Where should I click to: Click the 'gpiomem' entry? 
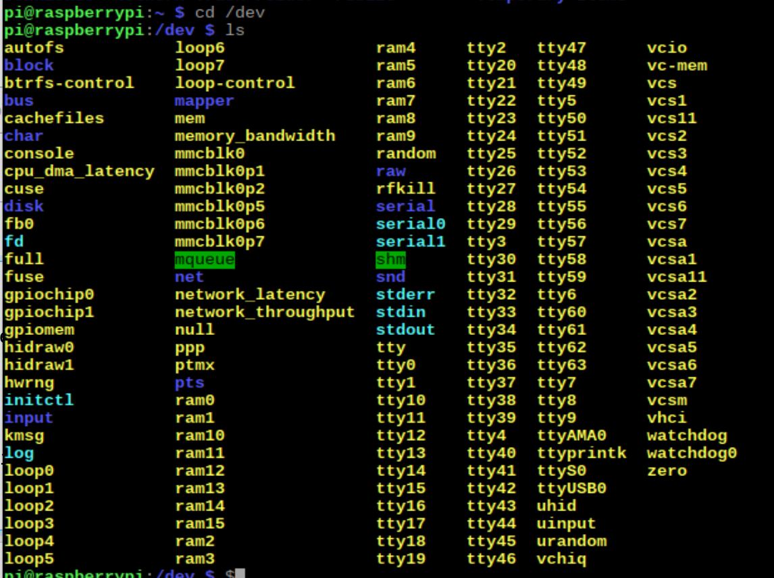[39, 330]
